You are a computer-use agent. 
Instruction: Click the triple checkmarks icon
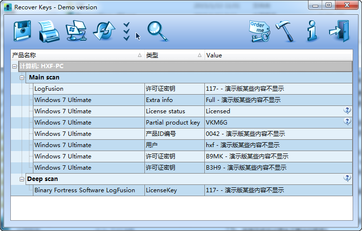pos(126,31)
